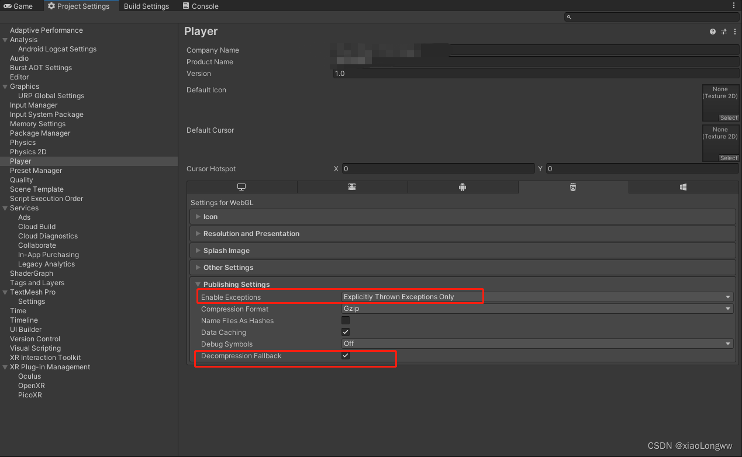742x457 pixels.
Task: Open In-App Purchasing settings
Action: click(x=49, y=255)
